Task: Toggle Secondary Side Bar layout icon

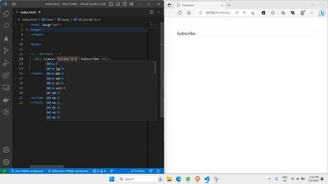Action: tap(125, 4)
